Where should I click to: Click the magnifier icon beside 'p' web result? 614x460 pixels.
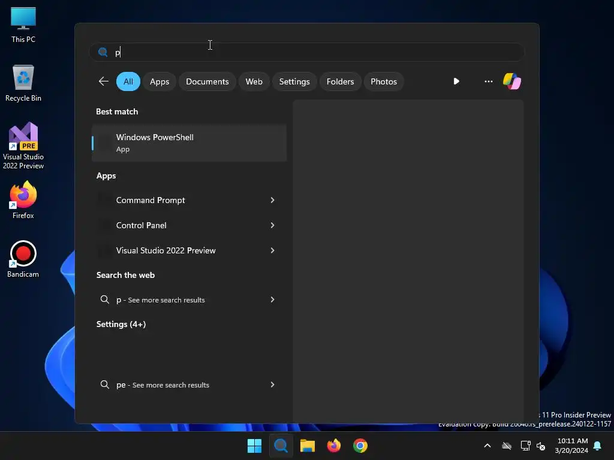click(104, 299)
